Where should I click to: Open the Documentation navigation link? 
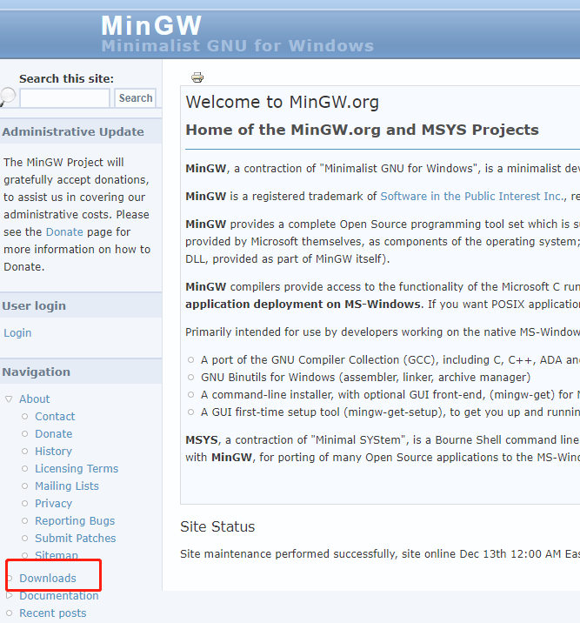pyautogui.click(x=59, y=595)
